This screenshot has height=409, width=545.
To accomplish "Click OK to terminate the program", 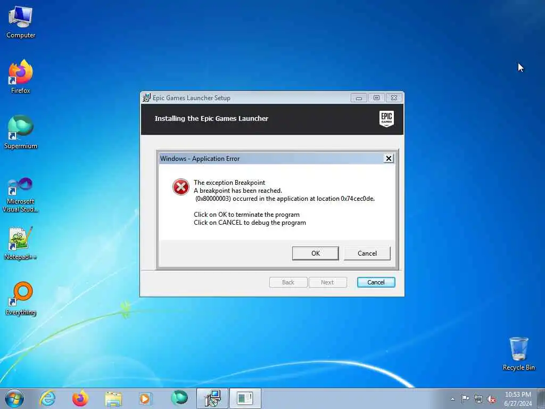I will [x=315, y=253].
